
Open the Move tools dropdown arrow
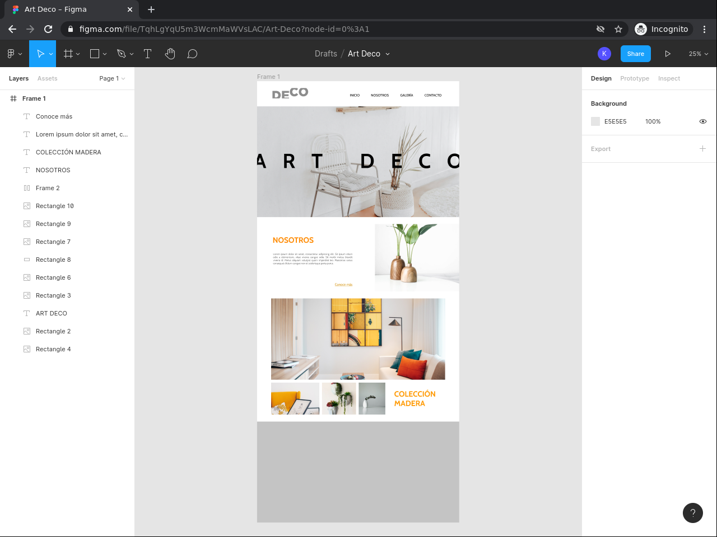click(x=51, y=54)
